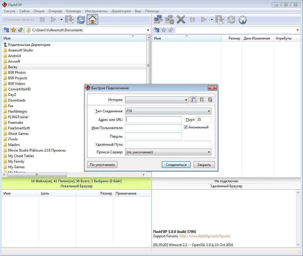Open the local play arrow dropdown
Screen dimensions: 303x256
[x=61, y=20]
